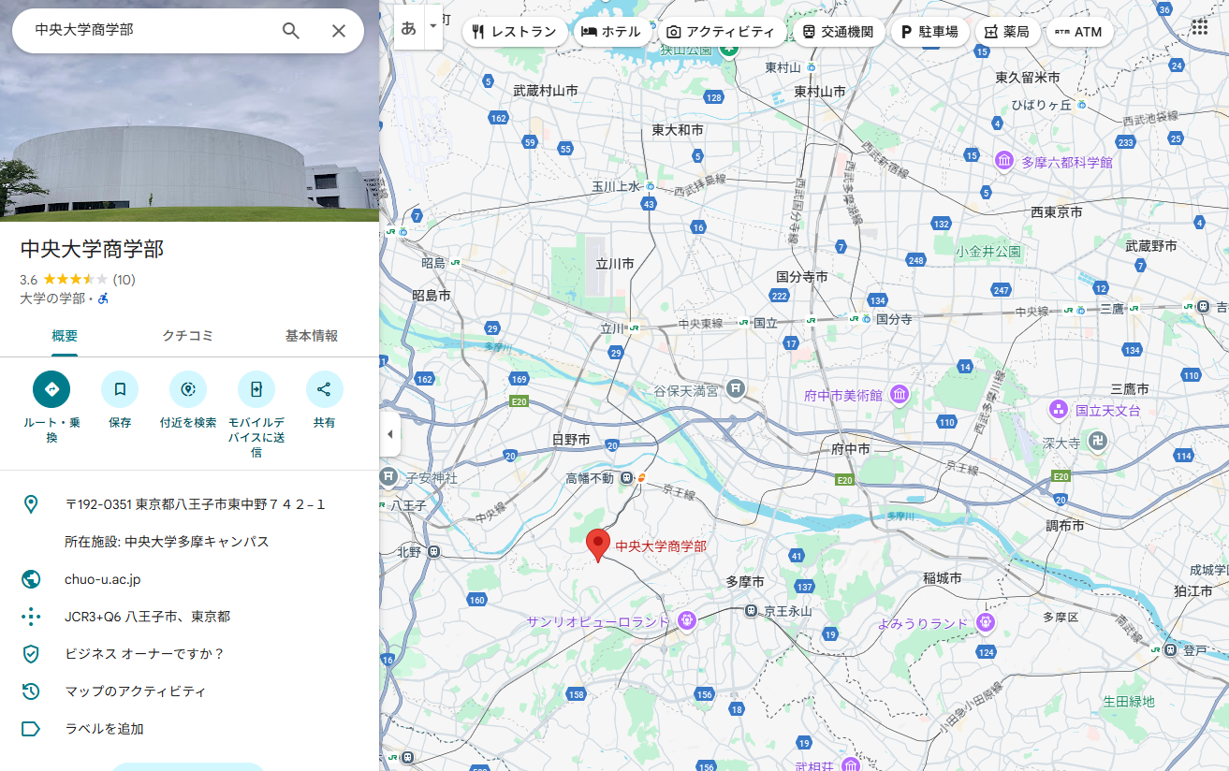Switch to the 基本情報 tab

click(x=312, y=336)
